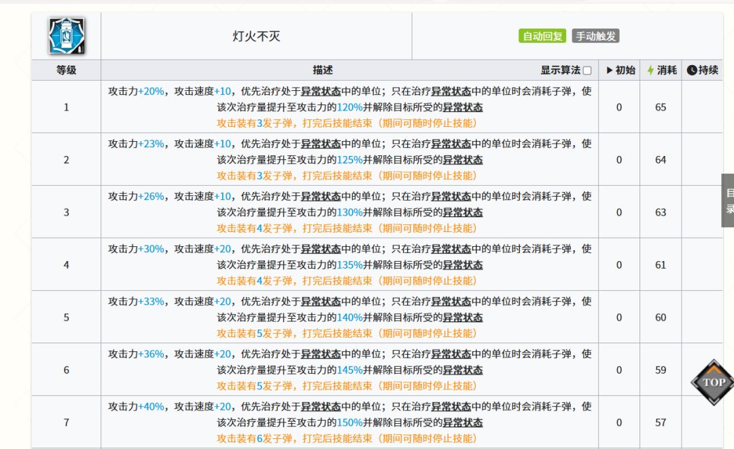Click the first 异常状态 link in level 4 row

[x=321, y=249]
